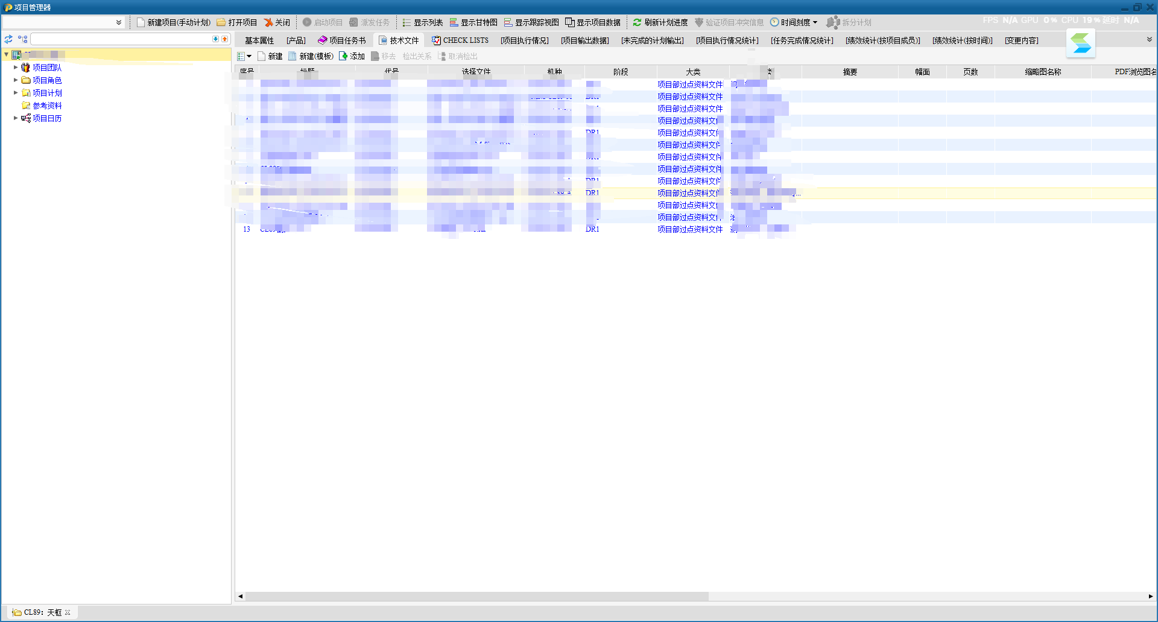This screenshot has width=1158, height=622.
Task: Click the orange up-arrow icon in search box
Action: (225, 39)
